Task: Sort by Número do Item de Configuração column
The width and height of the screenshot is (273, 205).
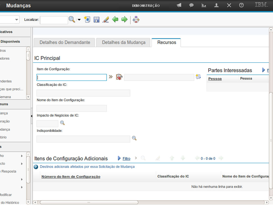Action: pyautogui.click(x=71, y=177)
